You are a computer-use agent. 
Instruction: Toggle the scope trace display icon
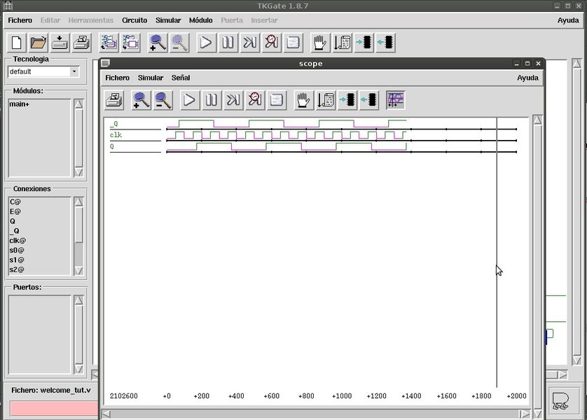[396, 100]
